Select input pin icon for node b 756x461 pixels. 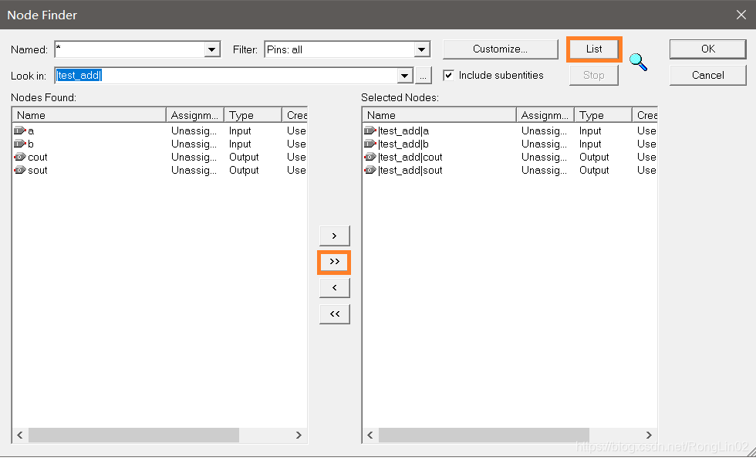point(20,144)
